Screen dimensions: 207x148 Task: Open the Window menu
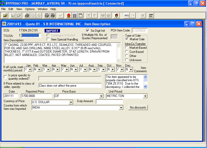(x=42, y=9)
